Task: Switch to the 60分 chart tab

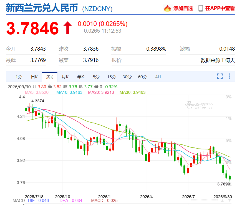Action: coord(142,77)
